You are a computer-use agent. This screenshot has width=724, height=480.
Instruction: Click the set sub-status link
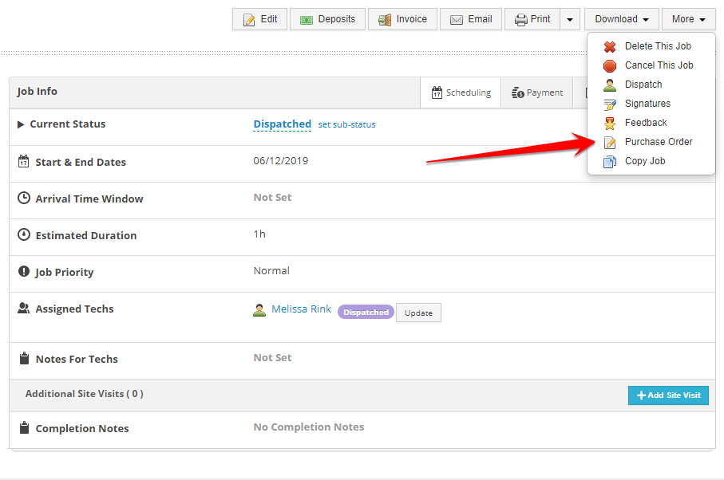pyautogui.click(x=346, y=124)
